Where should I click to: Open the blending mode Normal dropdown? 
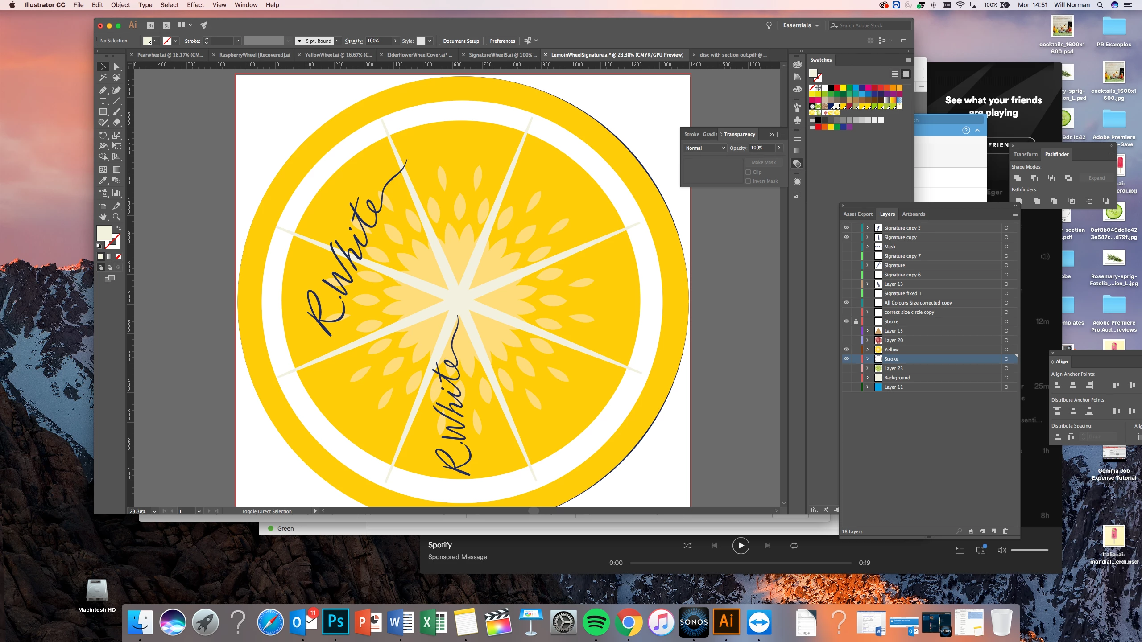(x=705, y=148)
